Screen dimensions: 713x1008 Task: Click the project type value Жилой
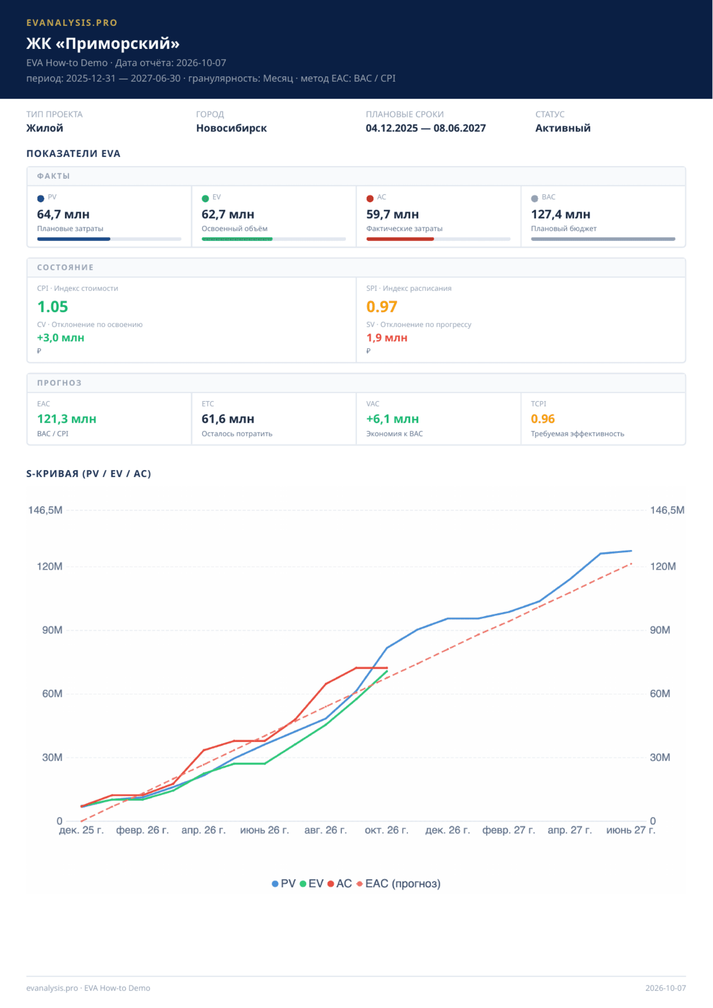pos(45,128)
